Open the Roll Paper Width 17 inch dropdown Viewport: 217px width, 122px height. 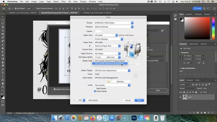(107, 57)
